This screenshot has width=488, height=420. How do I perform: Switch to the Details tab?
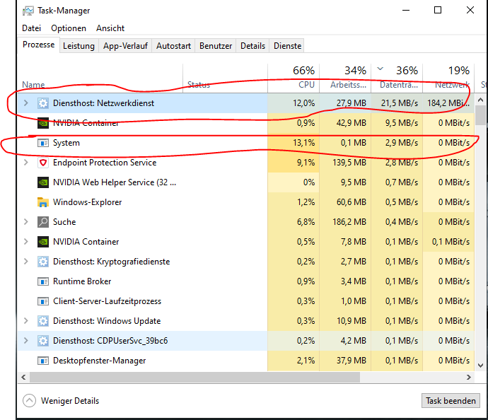point(252,46)
